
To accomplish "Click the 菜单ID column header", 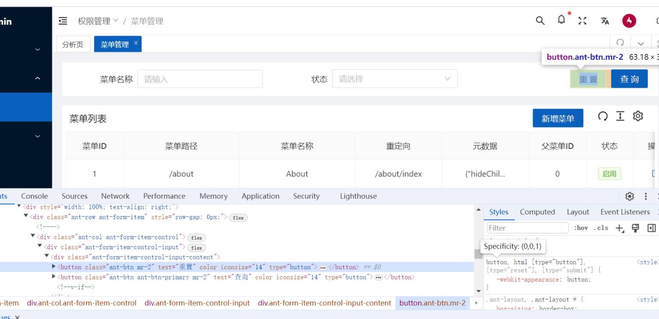I will 94,146.
